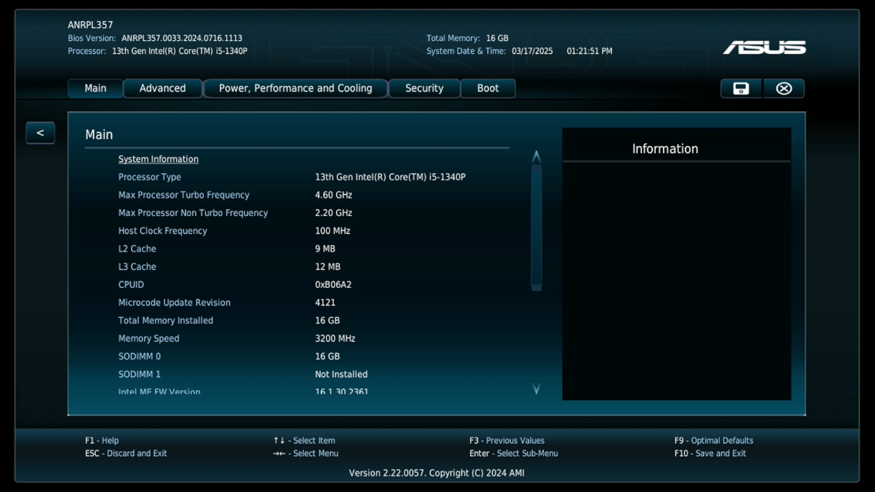875x492 pixels.
Task: Click the save floppy disk icon
Action: 741,88
